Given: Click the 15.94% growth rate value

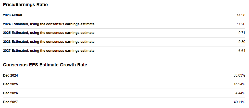Looking at the screenshot, I should [x=240, y=84].
